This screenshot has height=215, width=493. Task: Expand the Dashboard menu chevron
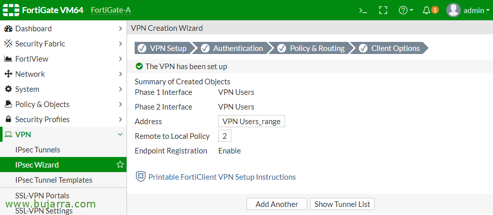[120, 29]
